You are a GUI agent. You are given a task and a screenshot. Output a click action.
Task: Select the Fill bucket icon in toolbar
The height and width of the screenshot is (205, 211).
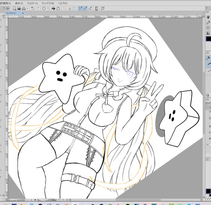(53, 8)
